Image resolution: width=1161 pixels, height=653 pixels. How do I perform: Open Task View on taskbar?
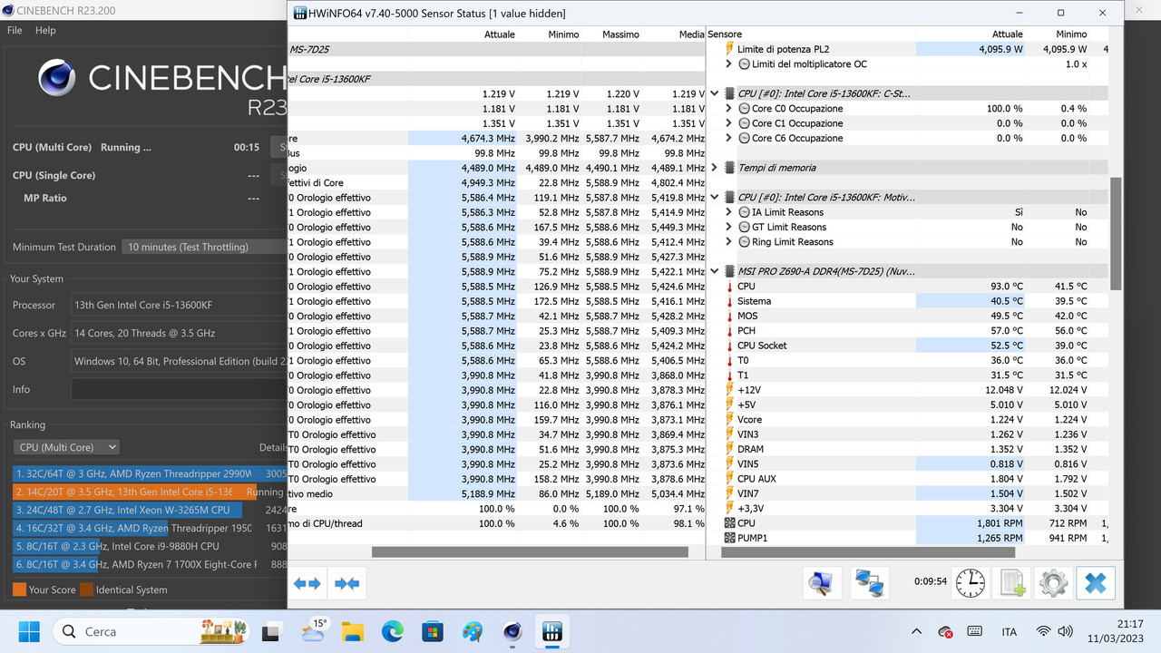(x=272, y=631)
